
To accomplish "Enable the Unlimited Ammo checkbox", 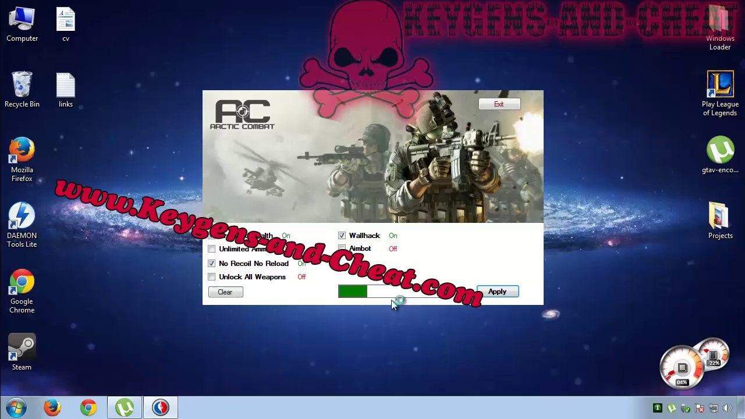I will (212, 249).
